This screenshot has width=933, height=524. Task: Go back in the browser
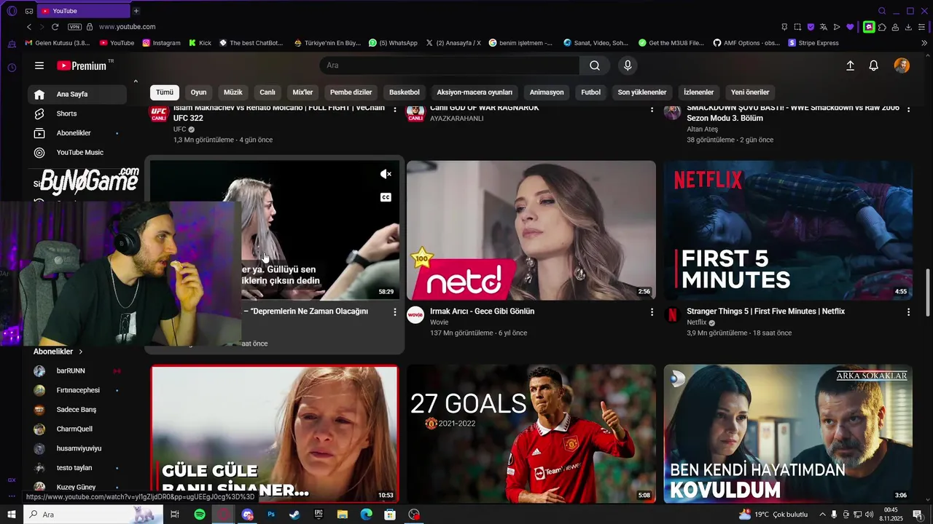coord(29,27)
